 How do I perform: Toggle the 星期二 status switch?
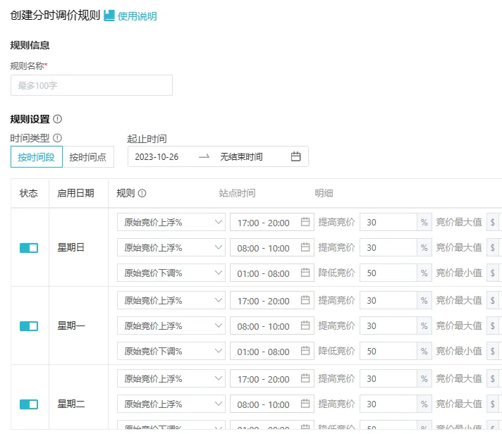pos(29,404)
